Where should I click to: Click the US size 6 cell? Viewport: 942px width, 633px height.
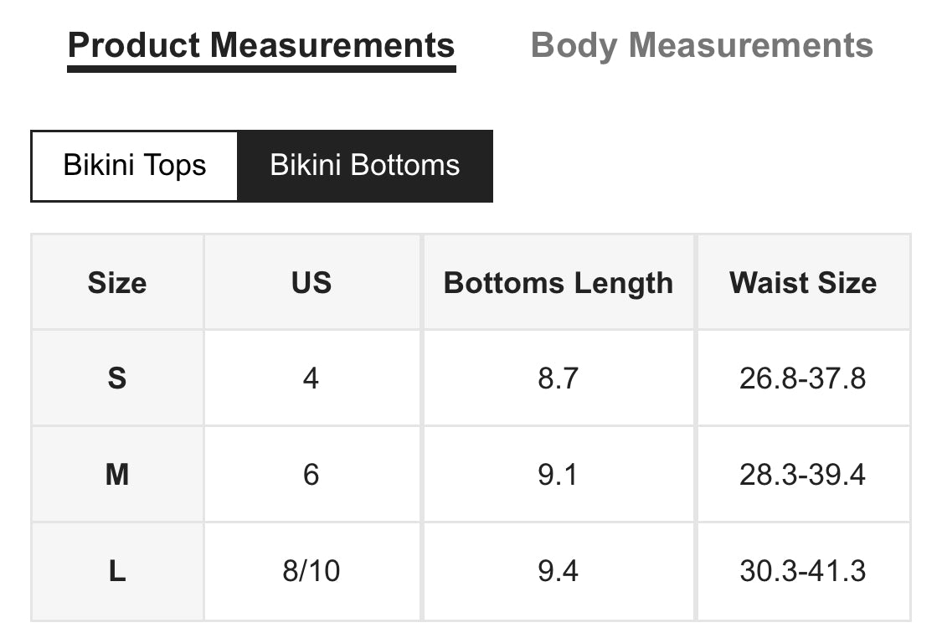click(x=311, y=475)
